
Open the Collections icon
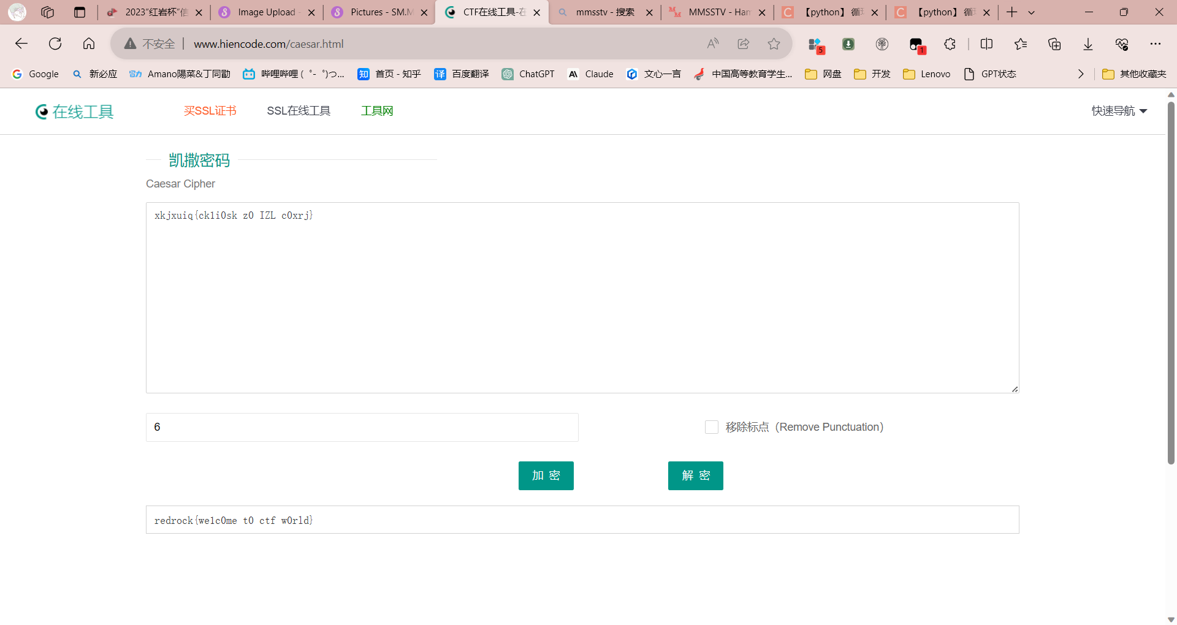1054,44
